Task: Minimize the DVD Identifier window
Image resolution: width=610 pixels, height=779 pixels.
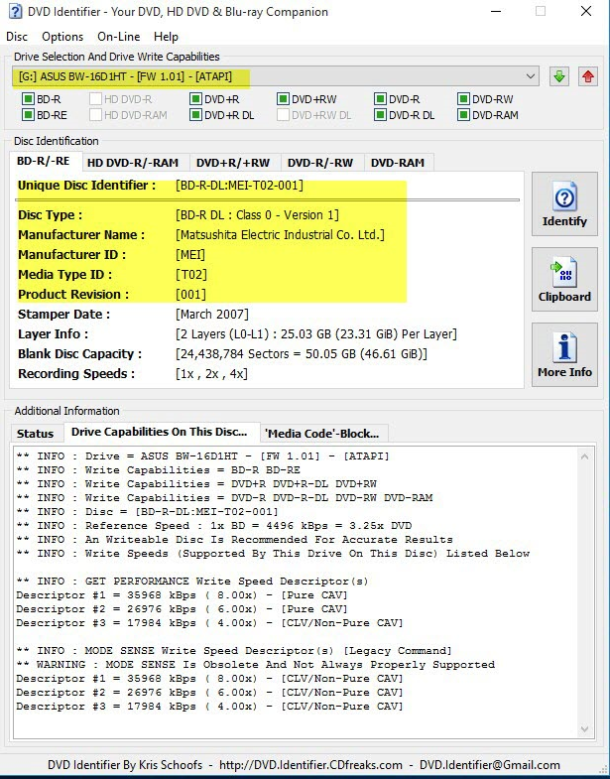Action: (x=495, y=12)
